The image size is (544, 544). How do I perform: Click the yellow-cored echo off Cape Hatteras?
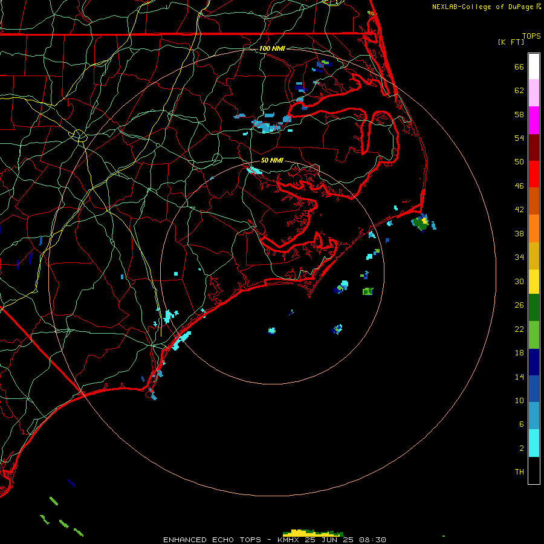click(421, 222)
